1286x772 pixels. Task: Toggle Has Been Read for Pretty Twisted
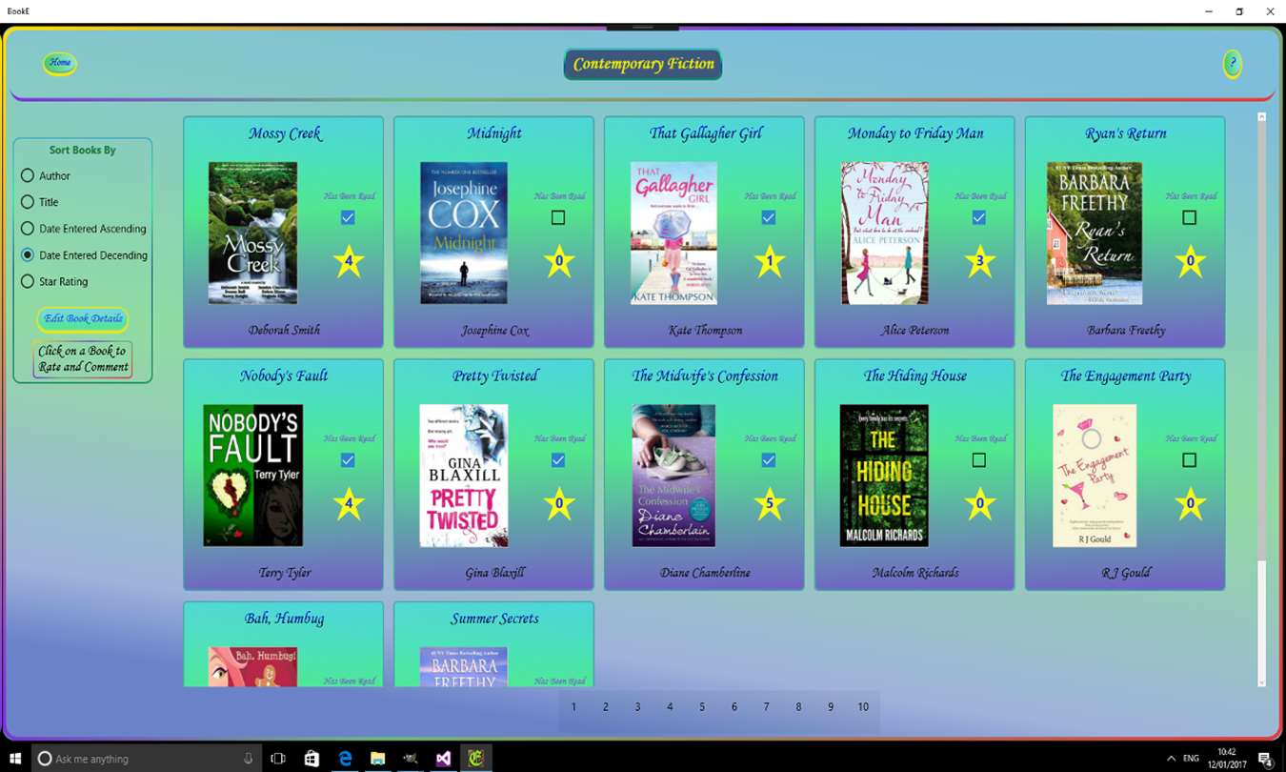pos(558,460)
